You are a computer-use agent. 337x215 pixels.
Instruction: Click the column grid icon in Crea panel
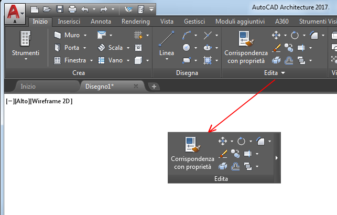tap(138, 35)
